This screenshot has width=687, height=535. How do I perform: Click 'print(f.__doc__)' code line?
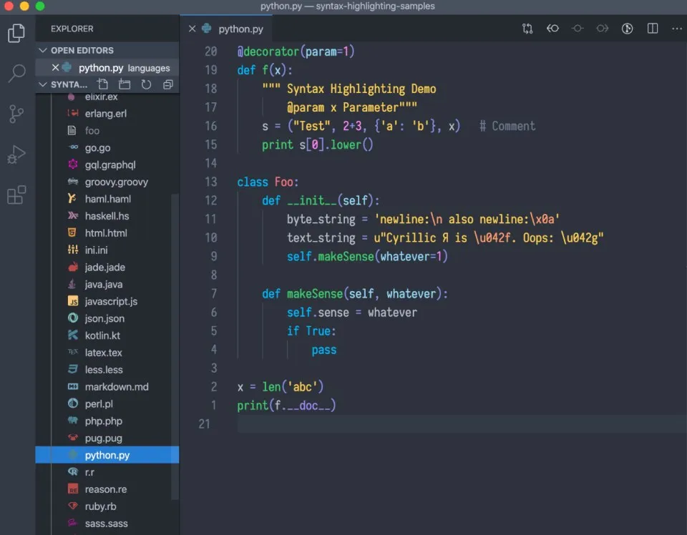286,406
